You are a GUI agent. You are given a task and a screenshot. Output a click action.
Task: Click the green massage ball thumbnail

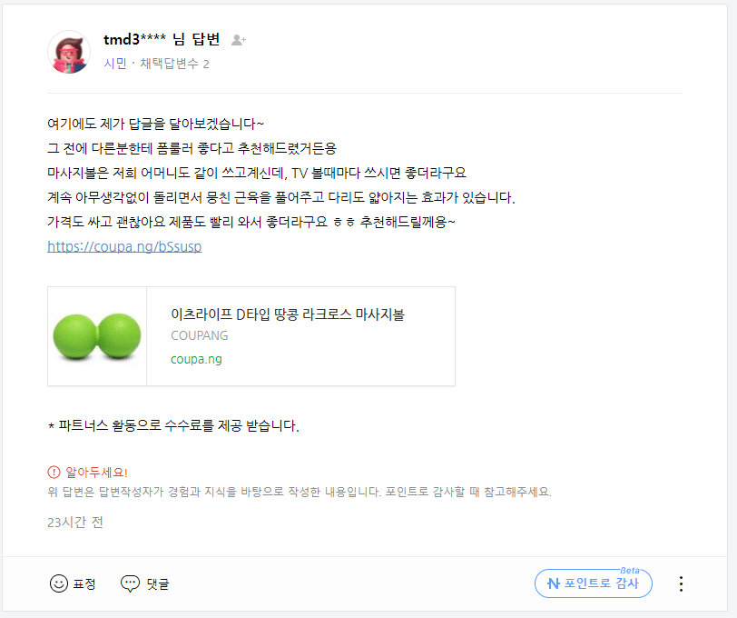click(97, 336)
